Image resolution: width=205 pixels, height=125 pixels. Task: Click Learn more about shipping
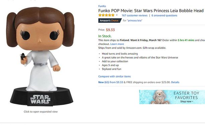117,44
